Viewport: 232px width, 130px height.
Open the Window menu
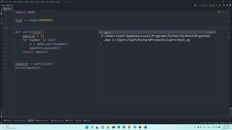click(52, 2)
